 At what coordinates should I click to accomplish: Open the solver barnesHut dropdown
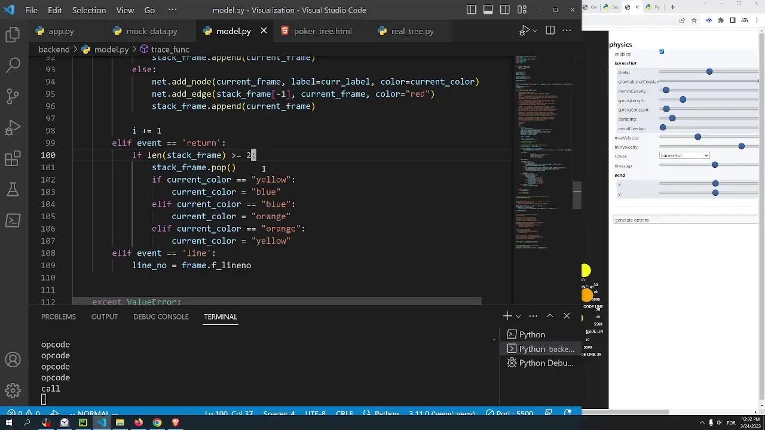[x=684, y=155]
